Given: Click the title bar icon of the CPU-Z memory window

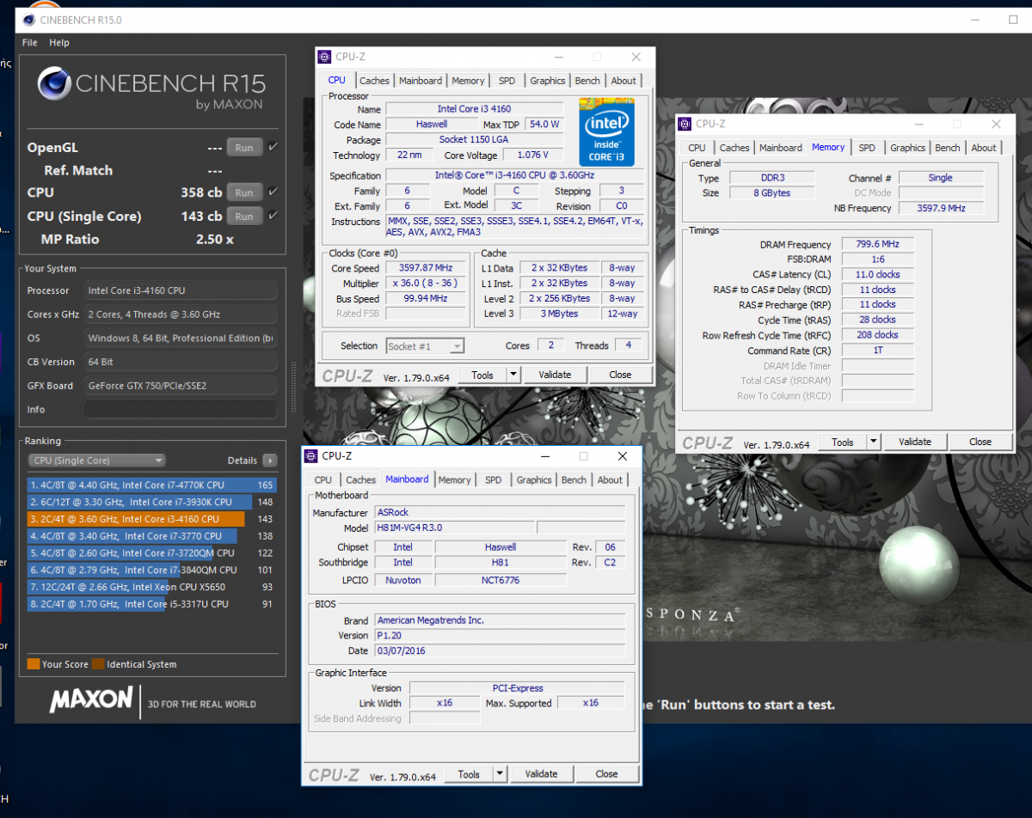Looking at the screenshot, I should coord(685,125).
